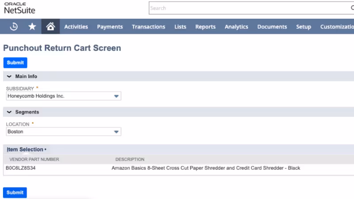354x199 pixels.
Task: Open the Setup menu
Action: (304, 27)
